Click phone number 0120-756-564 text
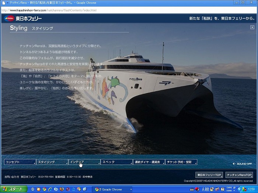This screenshot has height=193, width=258. 46,177
